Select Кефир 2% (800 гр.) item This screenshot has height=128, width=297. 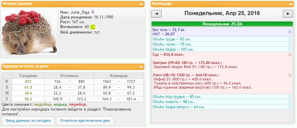coord(183,79)
